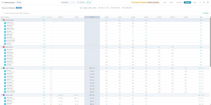Choose the 6M range preset

102,8
